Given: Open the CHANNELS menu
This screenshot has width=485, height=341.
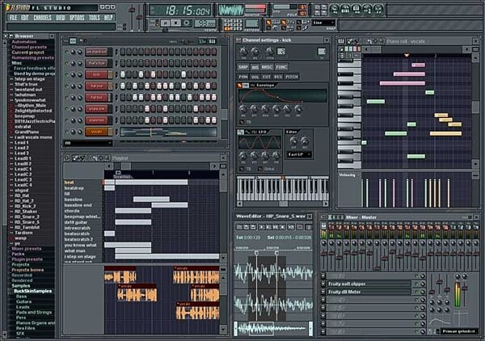Looking at the screenshot, I should pos(42,18).
